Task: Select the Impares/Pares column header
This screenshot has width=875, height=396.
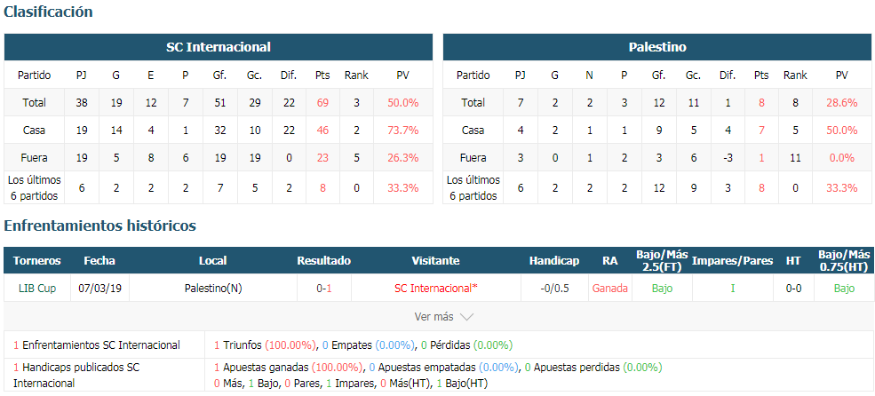Action: 733,260
